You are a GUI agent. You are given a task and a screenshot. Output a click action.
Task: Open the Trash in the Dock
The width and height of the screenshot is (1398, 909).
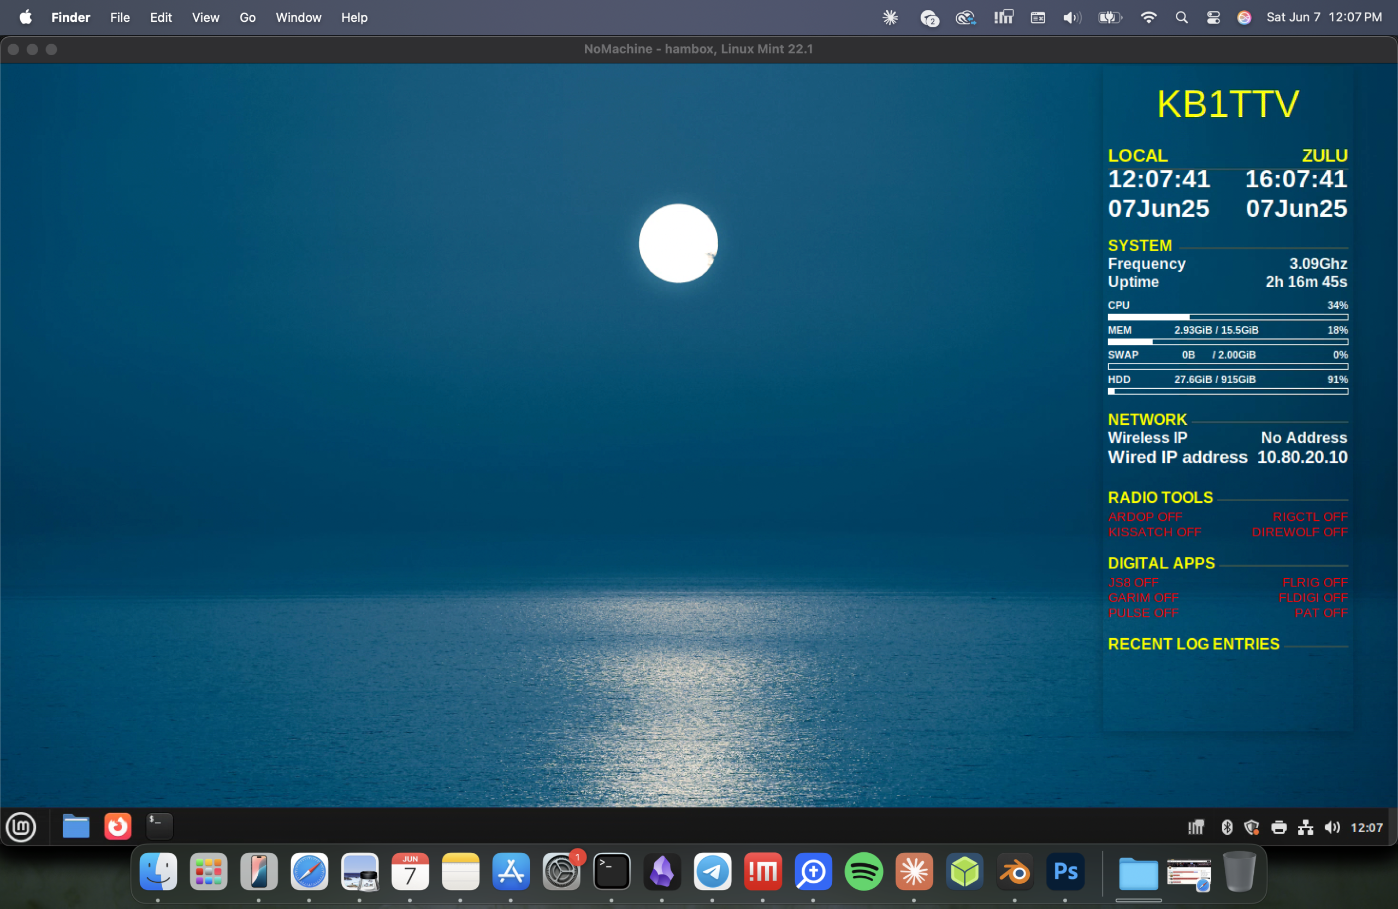click(x=1240, y=872)
